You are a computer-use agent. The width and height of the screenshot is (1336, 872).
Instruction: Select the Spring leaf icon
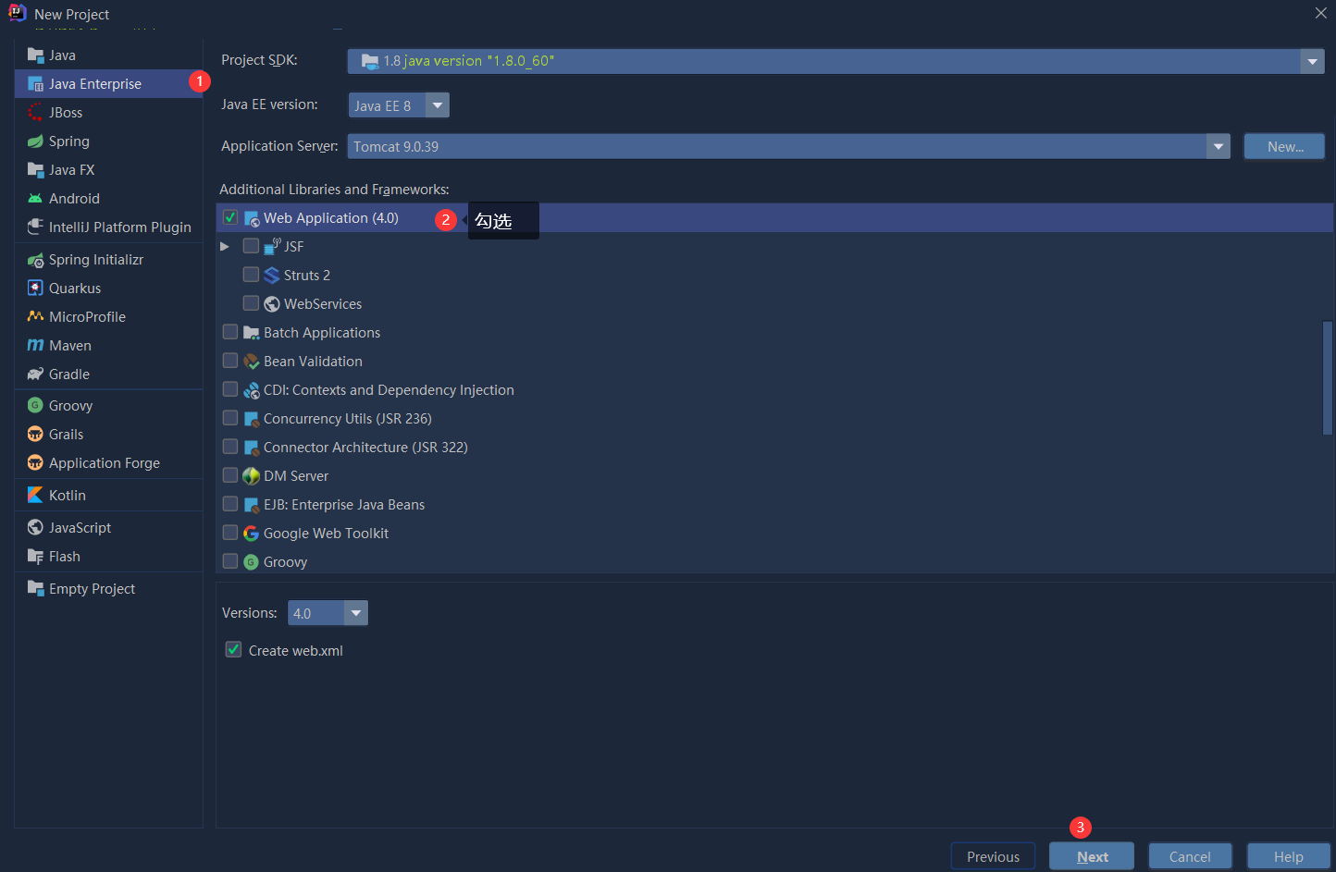point(35,141)
